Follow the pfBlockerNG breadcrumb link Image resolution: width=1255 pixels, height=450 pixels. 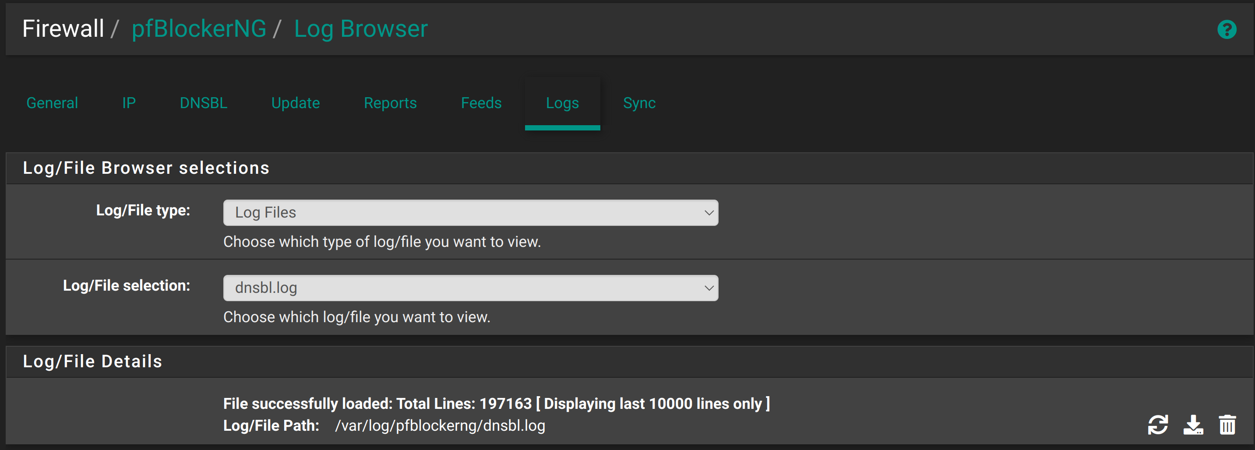pyautogui.click(x=199, y=29)
